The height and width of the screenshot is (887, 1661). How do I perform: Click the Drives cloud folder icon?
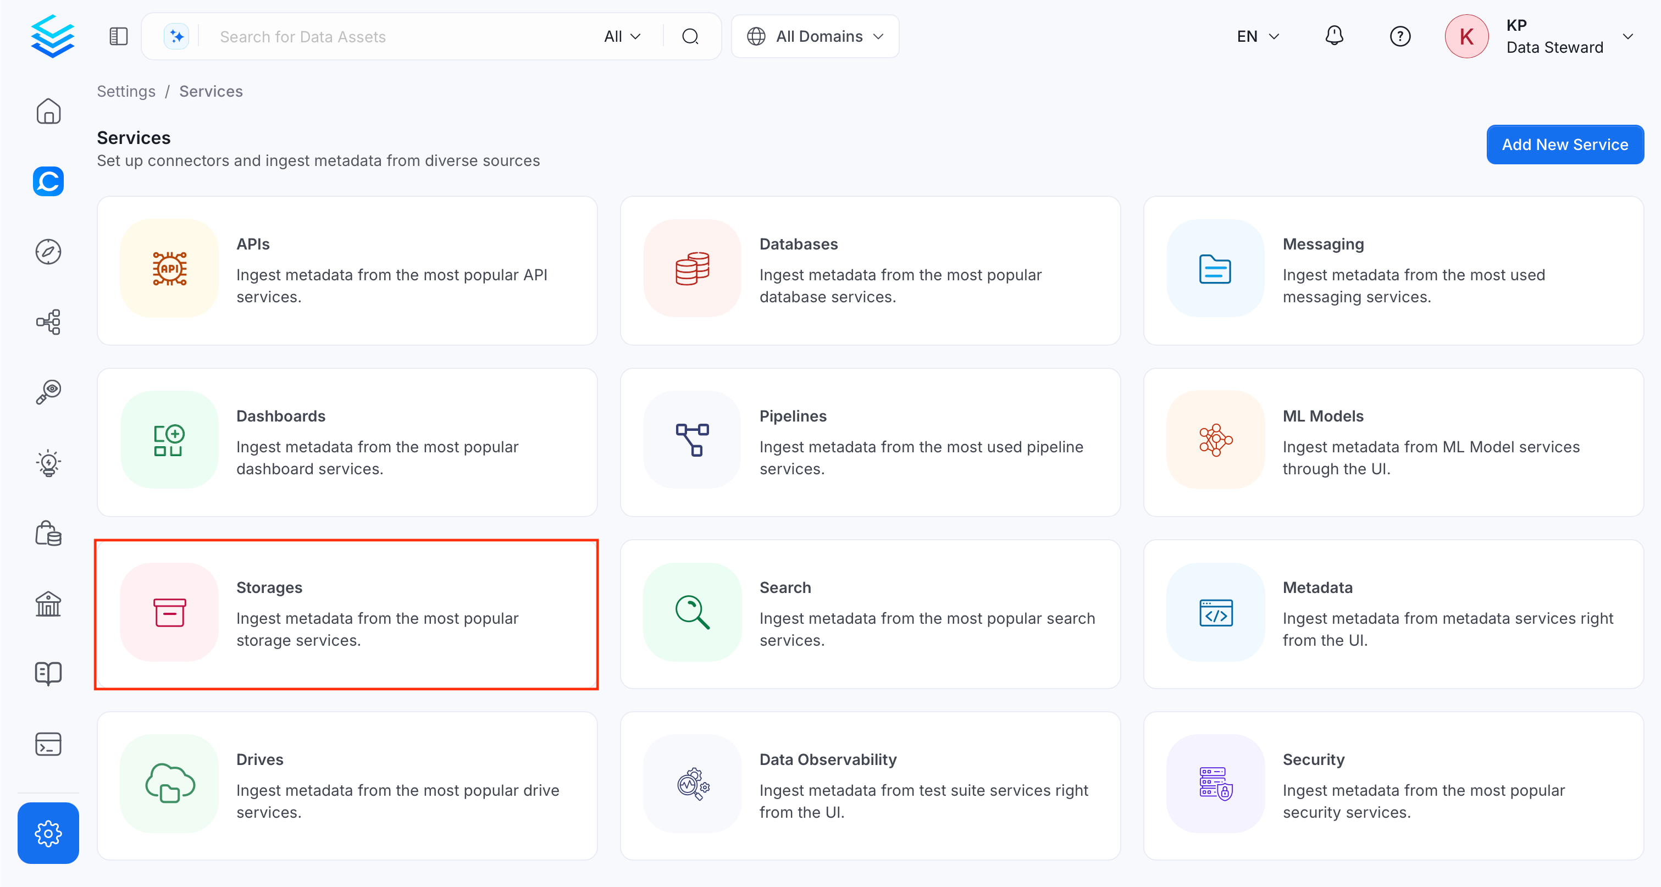(170, 784)
